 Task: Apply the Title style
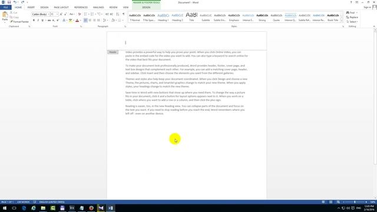pyautogui.click(x=191, y=17)
